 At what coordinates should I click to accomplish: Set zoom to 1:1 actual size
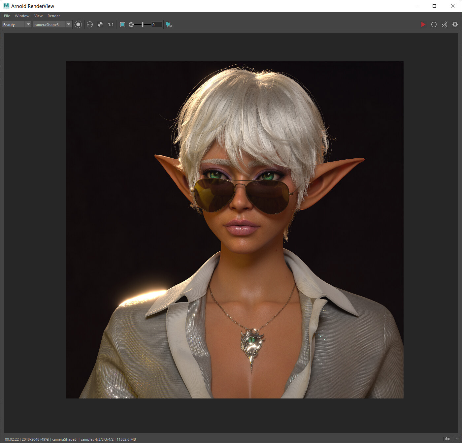(111, 24)
